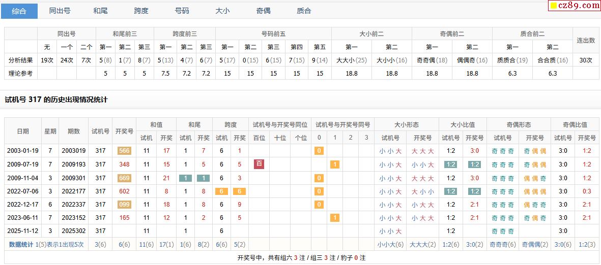Screen dimensions: 601x265
Task: Open the 质合 tab
Action: [x=304, y=11]
